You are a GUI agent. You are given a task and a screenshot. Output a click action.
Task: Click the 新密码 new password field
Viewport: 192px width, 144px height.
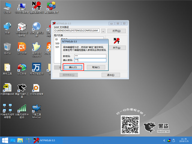(90, 56)
